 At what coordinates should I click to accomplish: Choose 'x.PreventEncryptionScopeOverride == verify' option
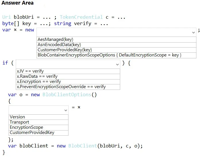click(68, 87)
